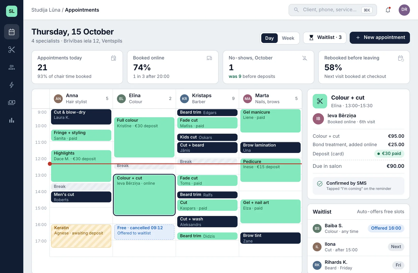Open Roberts Men's cut appointment
The height and width of the screenshot is (273, 418).
[81, 197]
